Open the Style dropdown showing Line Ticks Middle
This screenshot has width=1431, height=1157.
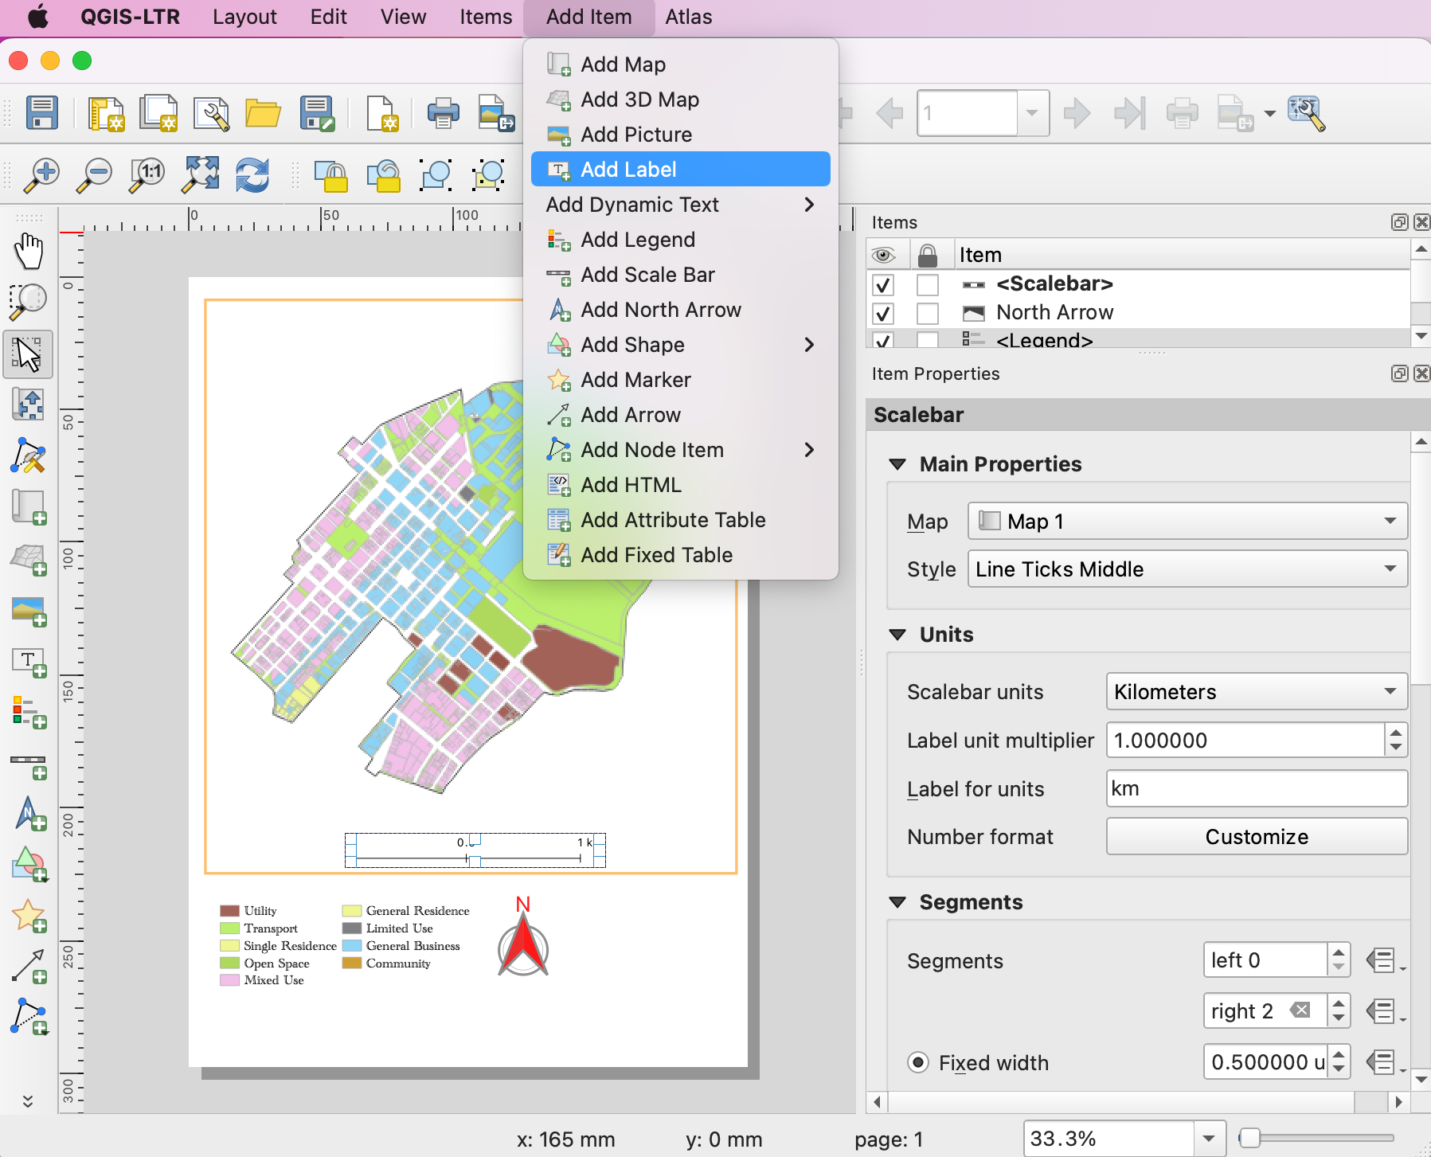point(1187,569)
